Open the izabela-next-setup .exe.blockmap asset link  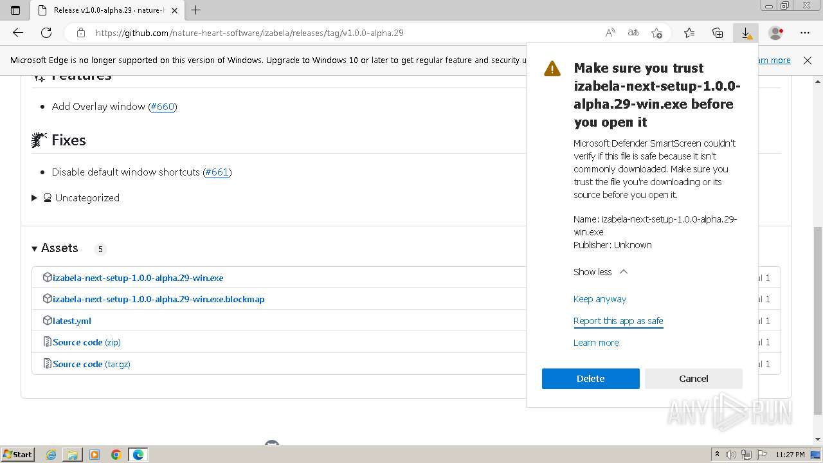[158, 299]
